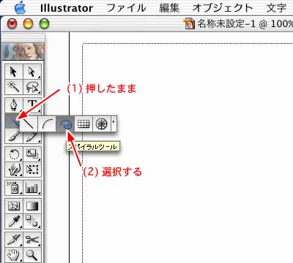Open the Apple menu
Viewport: 293px width, 263px height.
click(21, 8)
